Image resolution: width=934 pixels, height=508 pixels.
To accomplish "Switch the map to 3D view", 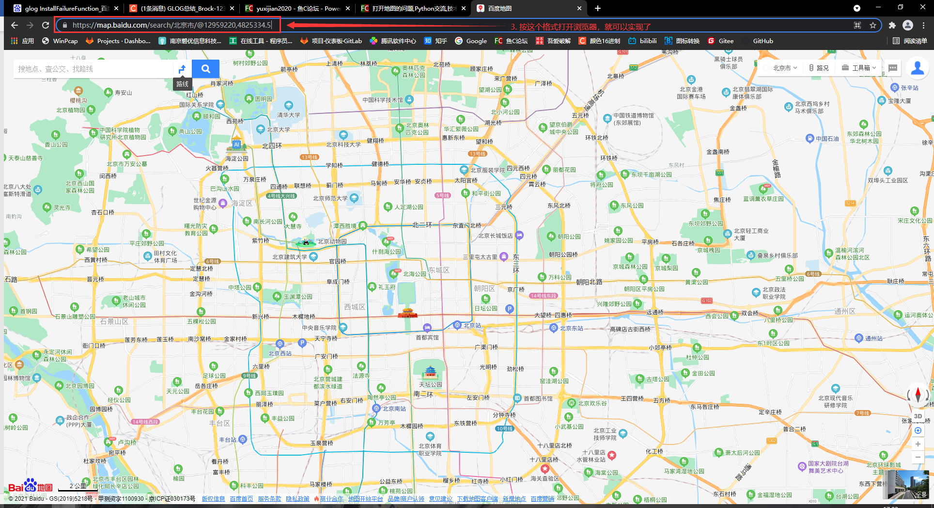I will (x=918, y=416).
